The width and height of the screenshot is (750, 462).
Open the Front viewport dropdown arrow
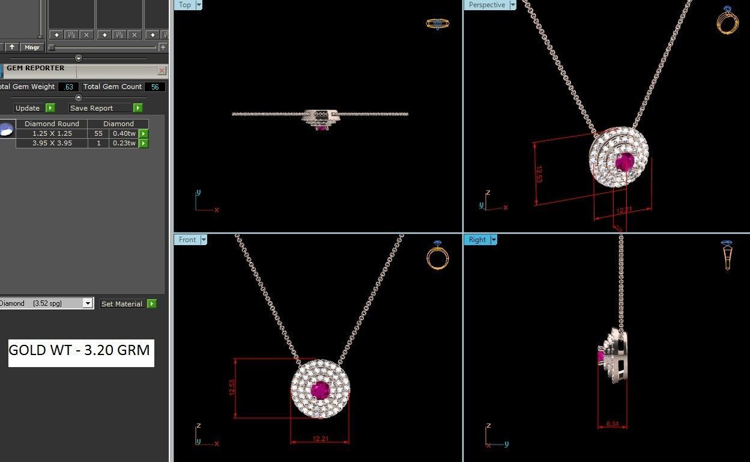click(x=204, y=240)
